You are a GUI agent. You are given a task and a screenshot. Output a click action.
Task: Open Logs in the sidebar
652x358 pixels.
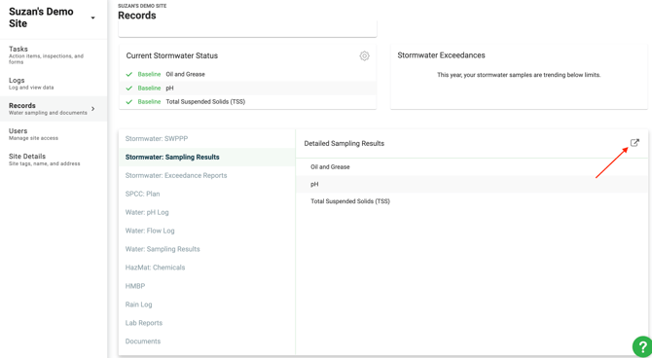[x=54, y=83]
